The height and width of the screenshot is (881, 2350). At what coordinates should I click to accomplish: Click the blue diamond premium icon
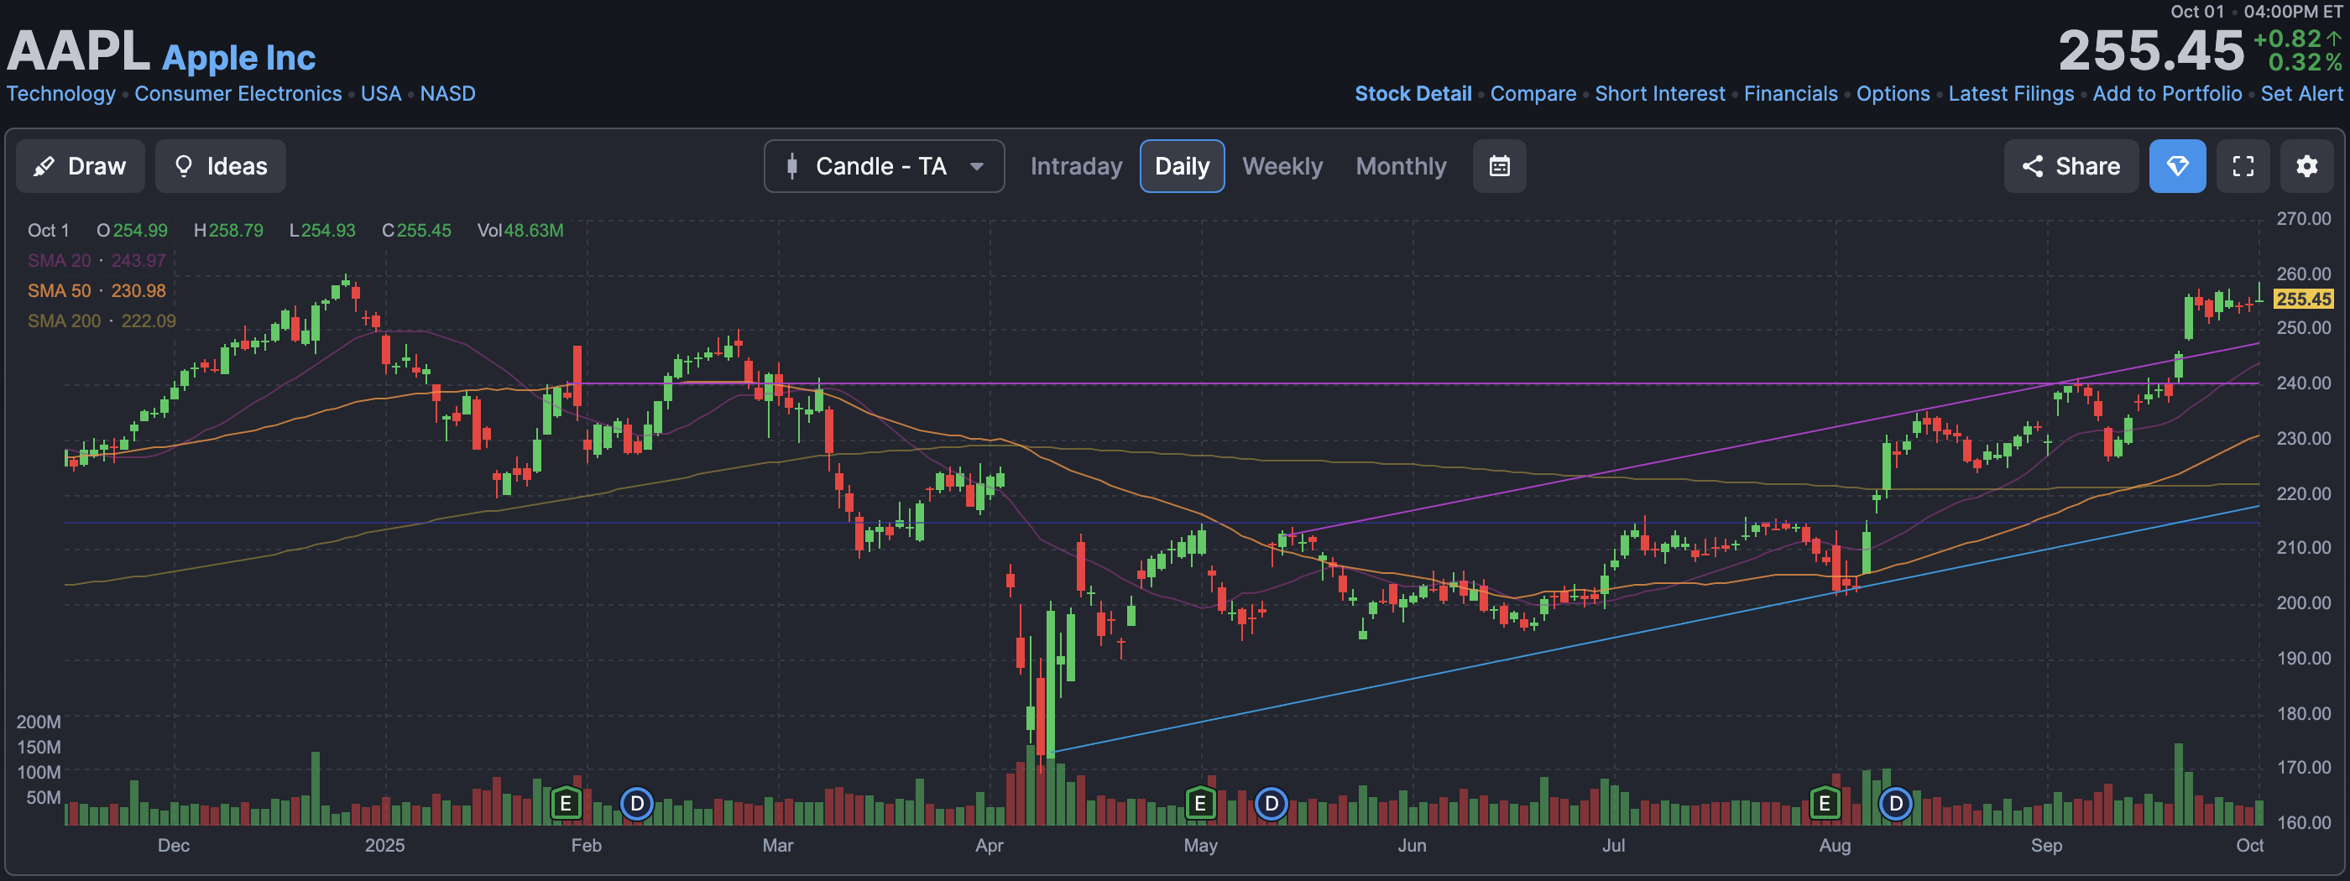pyautogui.click(x=2176, y=166)
